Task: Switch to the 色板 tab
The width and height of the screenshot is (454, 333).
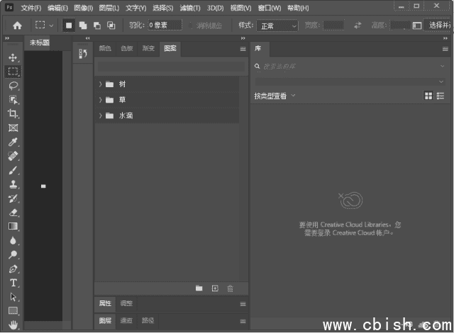Action: pyautogui.click(x=127, y=48)
